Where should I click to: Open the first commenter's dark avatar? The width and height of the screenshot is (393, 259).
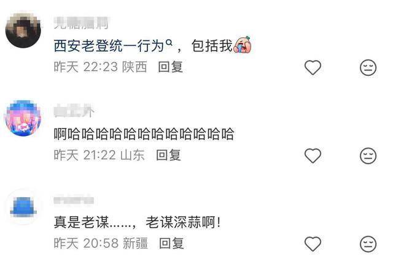(23, 30)
